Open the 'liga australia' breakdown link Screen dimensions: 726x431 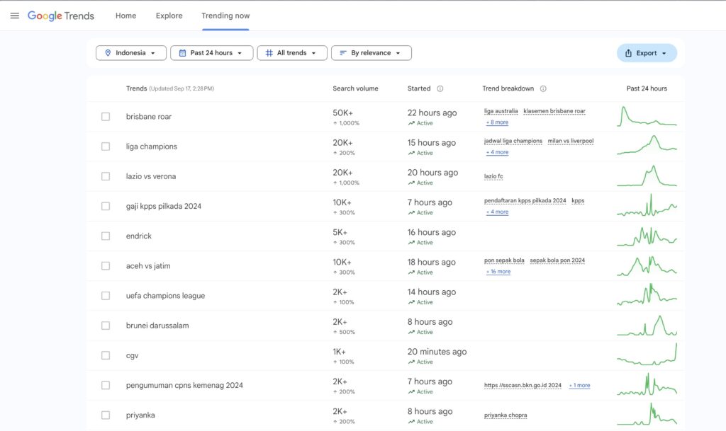point(501,111)
